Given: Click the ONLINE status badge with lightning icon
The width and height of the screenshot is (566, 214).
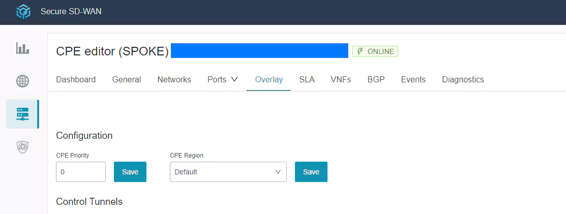Looking at the screenshot, I should pyautogui.click(x=375, y=51).
